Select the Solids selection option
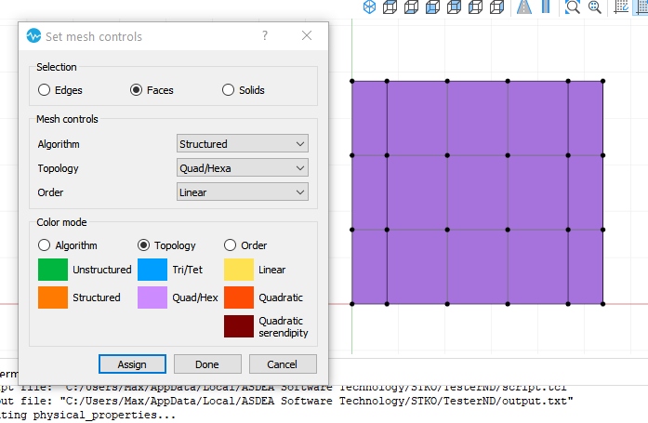Viewport: 648px width, 423px height. click(x=229, y=90)
